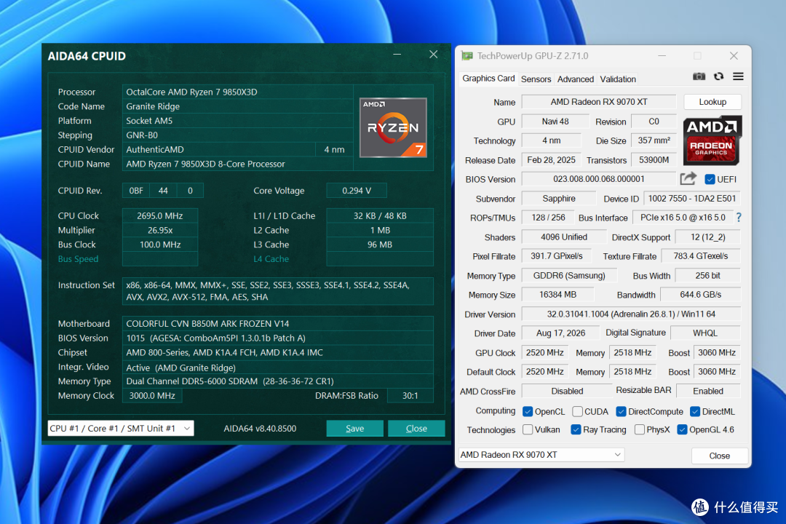Close the AIDA64 CPUID window with X
Image resolution: width=786 pixels, height=524 pixels.
(x=433, y=54)
